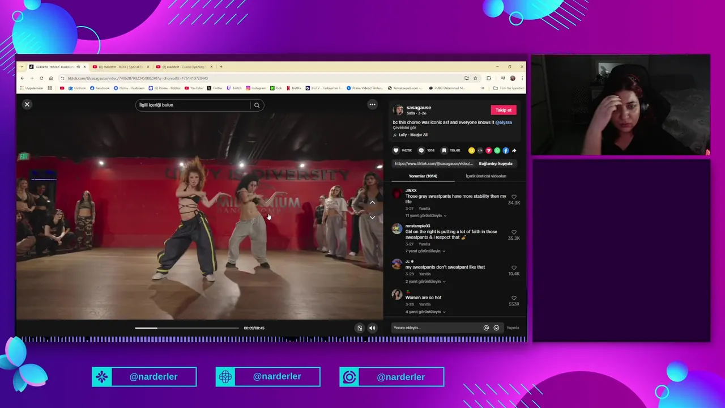The image size is (725, 408).
Task: Click Yanıtla under the ronstample03 comment
Action: click(x=424, y=244)
